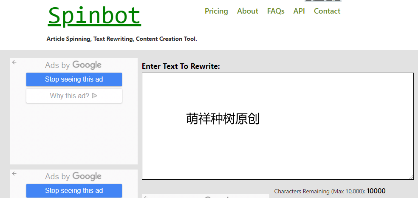Click the Ads by Google label in the lower ad
Image resolution: width=418 pixels, height=198 pixels.
point(73,176)
